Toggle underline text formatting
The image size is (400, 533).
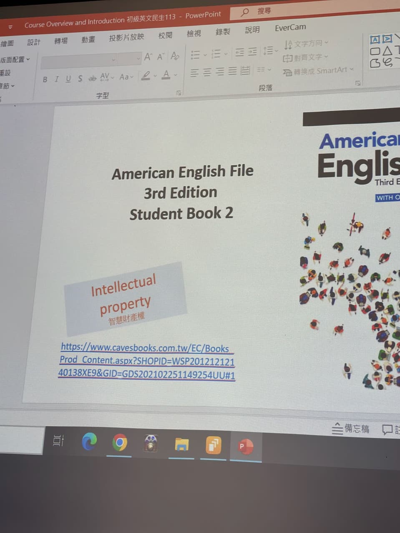tap(68, 78)
